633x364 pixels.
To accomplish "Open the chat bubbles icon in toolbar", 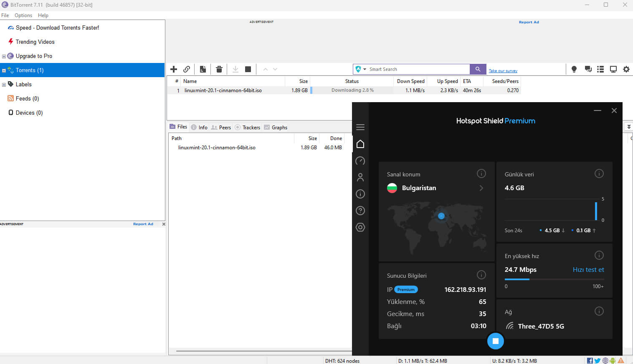I will pyautogui.click(x=588, y=69).
